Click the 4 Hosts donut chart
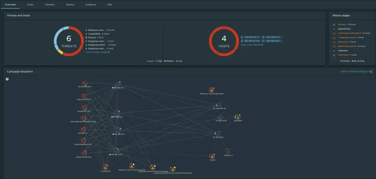Viewport: 376px width, 179px height. 224,41
